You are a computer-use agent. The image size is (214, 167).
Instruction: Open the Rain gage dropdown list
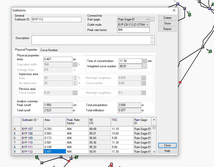(147, 19)
